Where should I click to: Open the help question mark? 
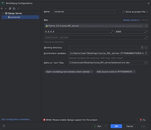(x=4, y=126)
